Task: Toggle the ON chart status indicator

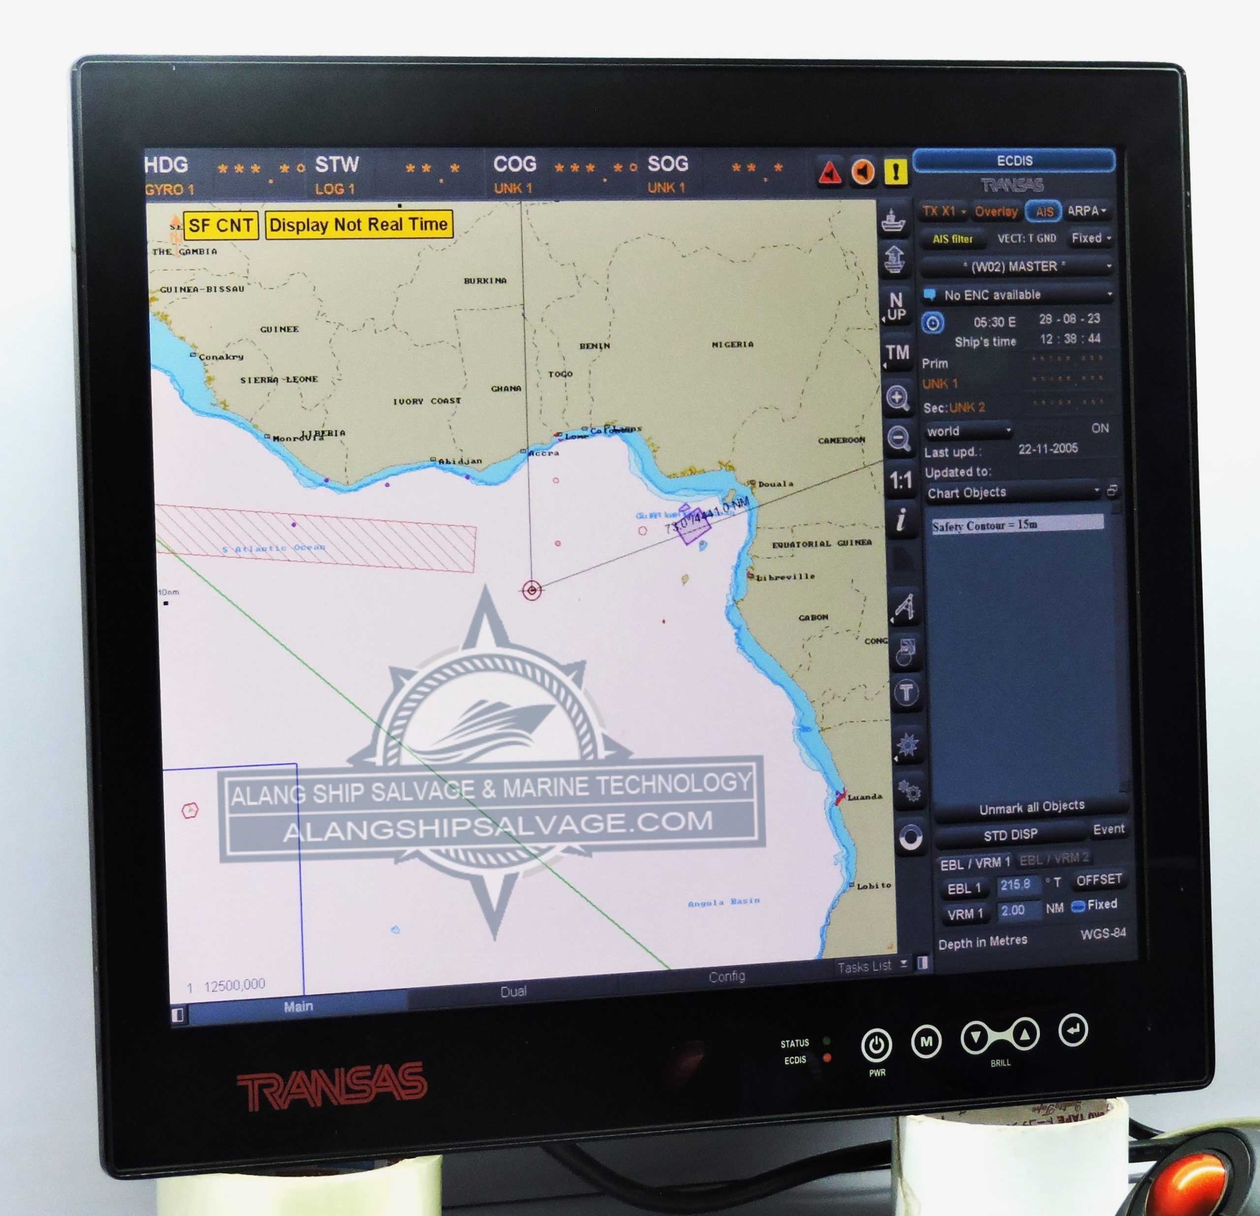Action: [1100, 428]
